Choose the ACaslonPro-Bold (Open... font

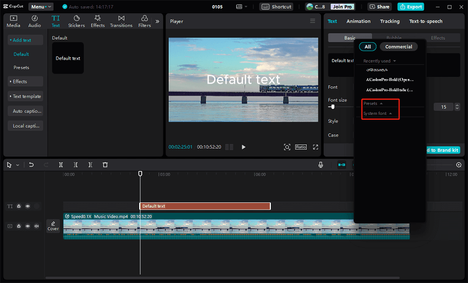pos(390,80)
